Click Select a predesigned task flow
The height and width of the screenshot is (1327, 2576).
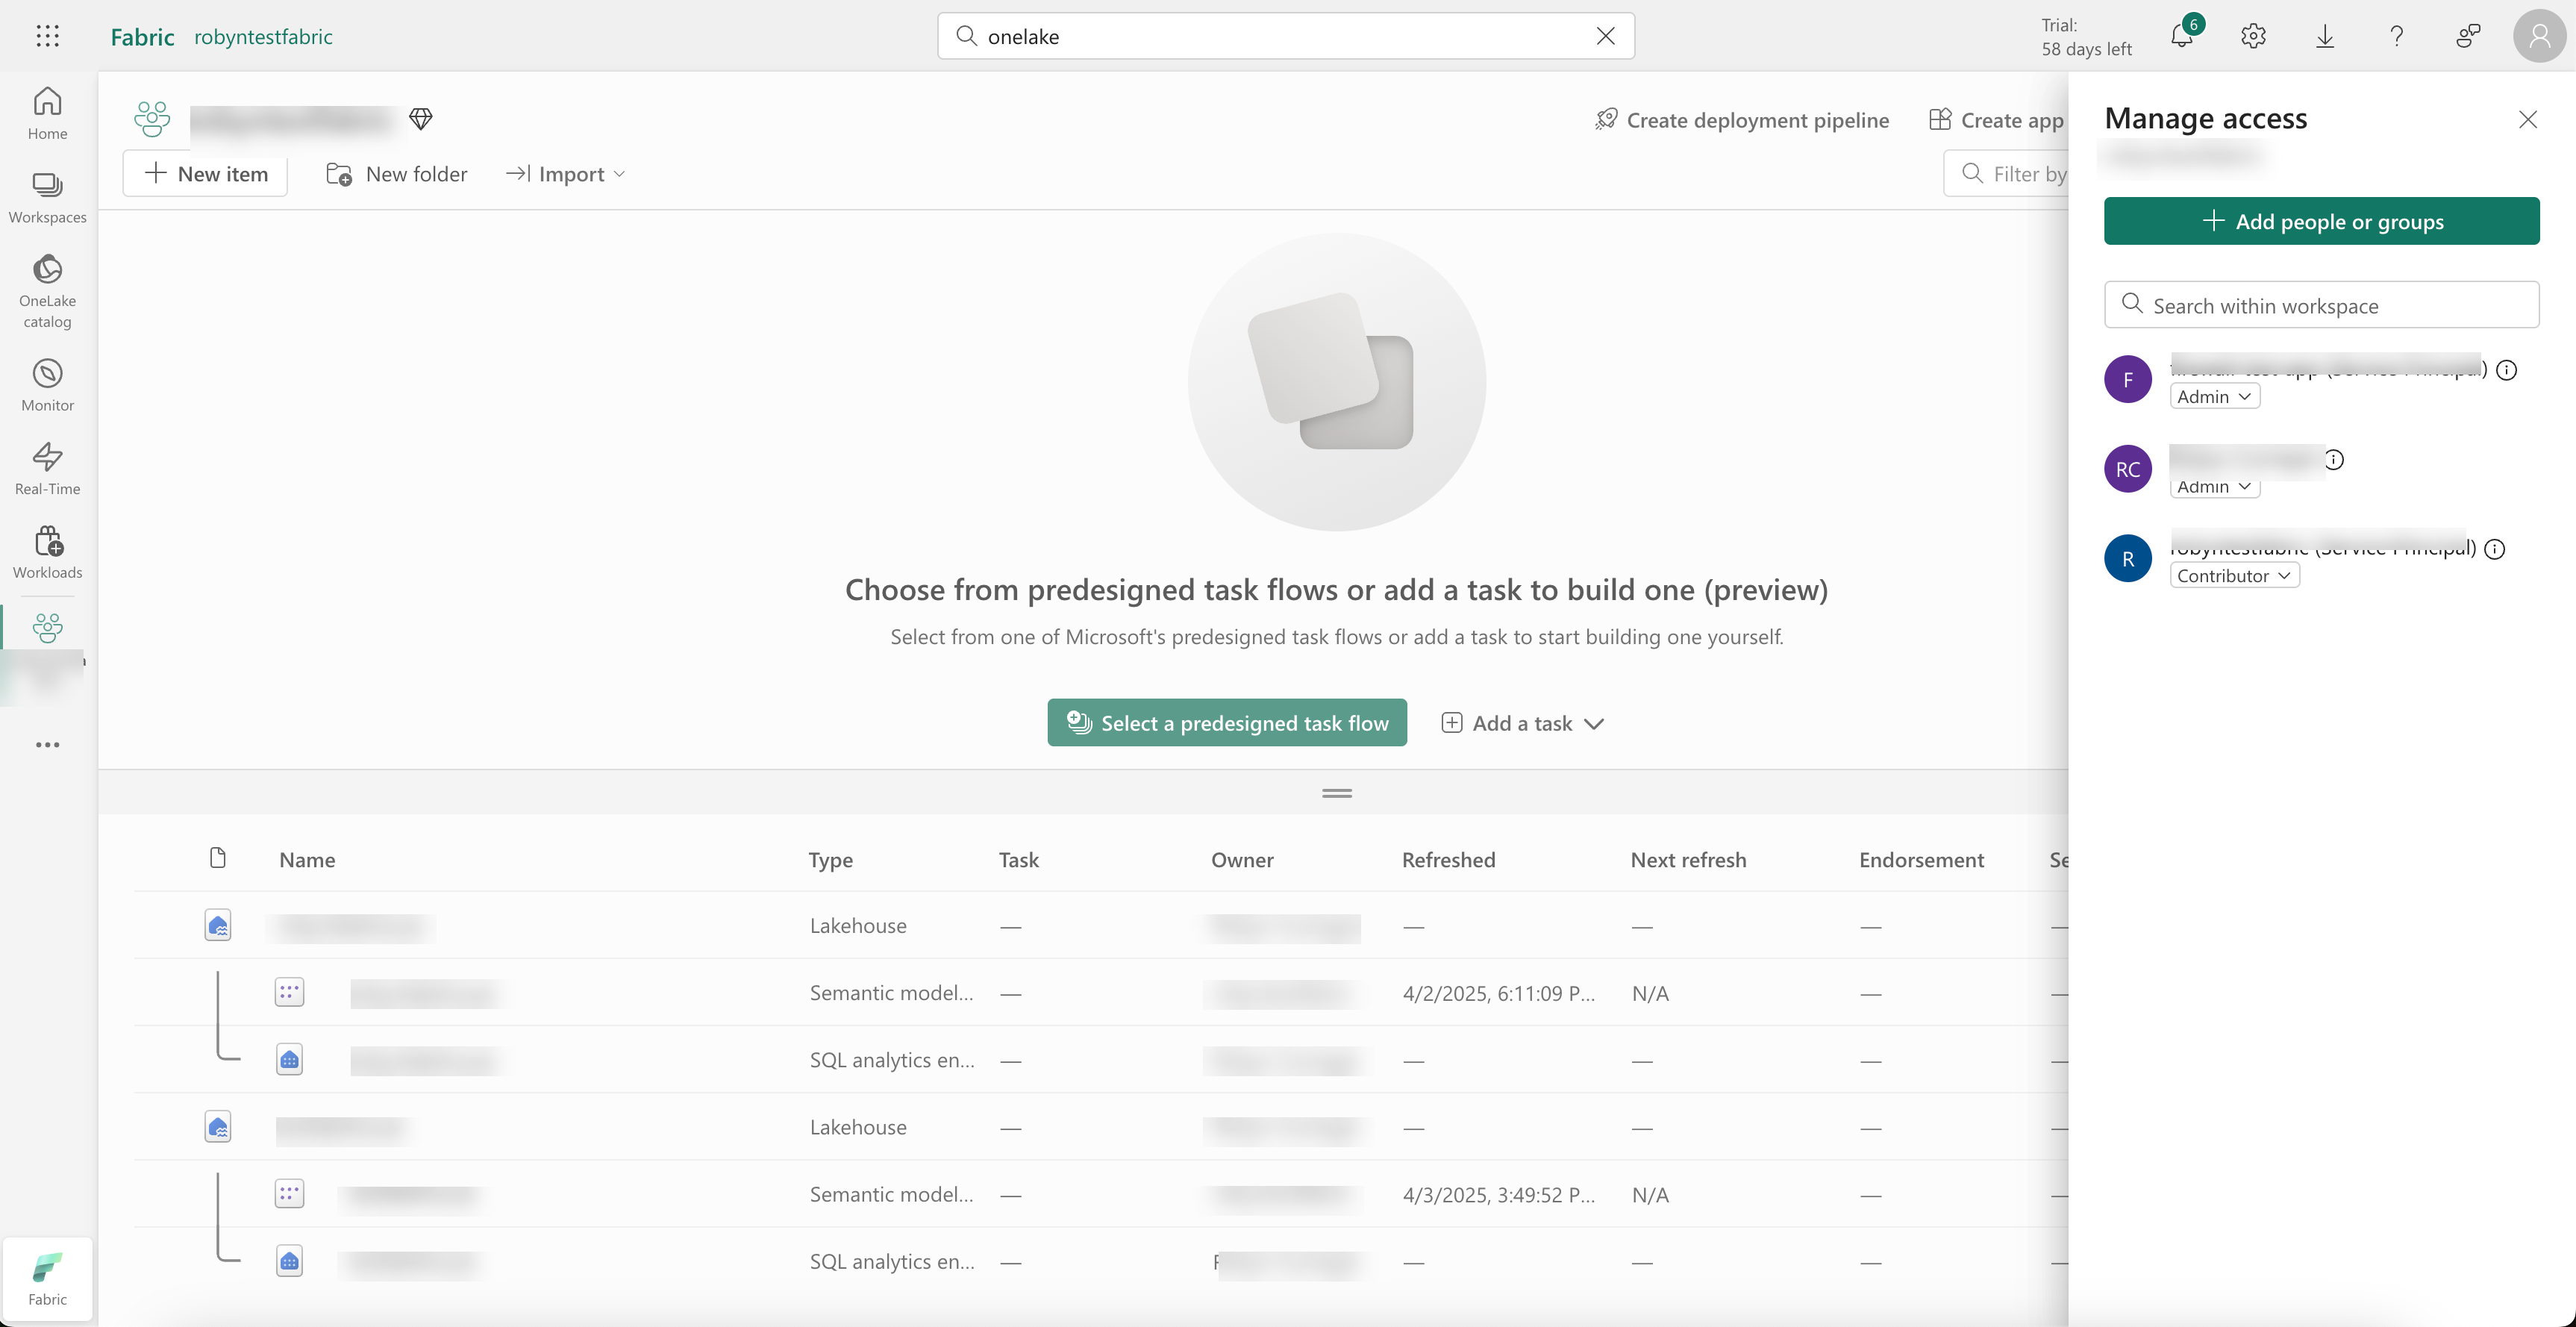coord(1227,723)
